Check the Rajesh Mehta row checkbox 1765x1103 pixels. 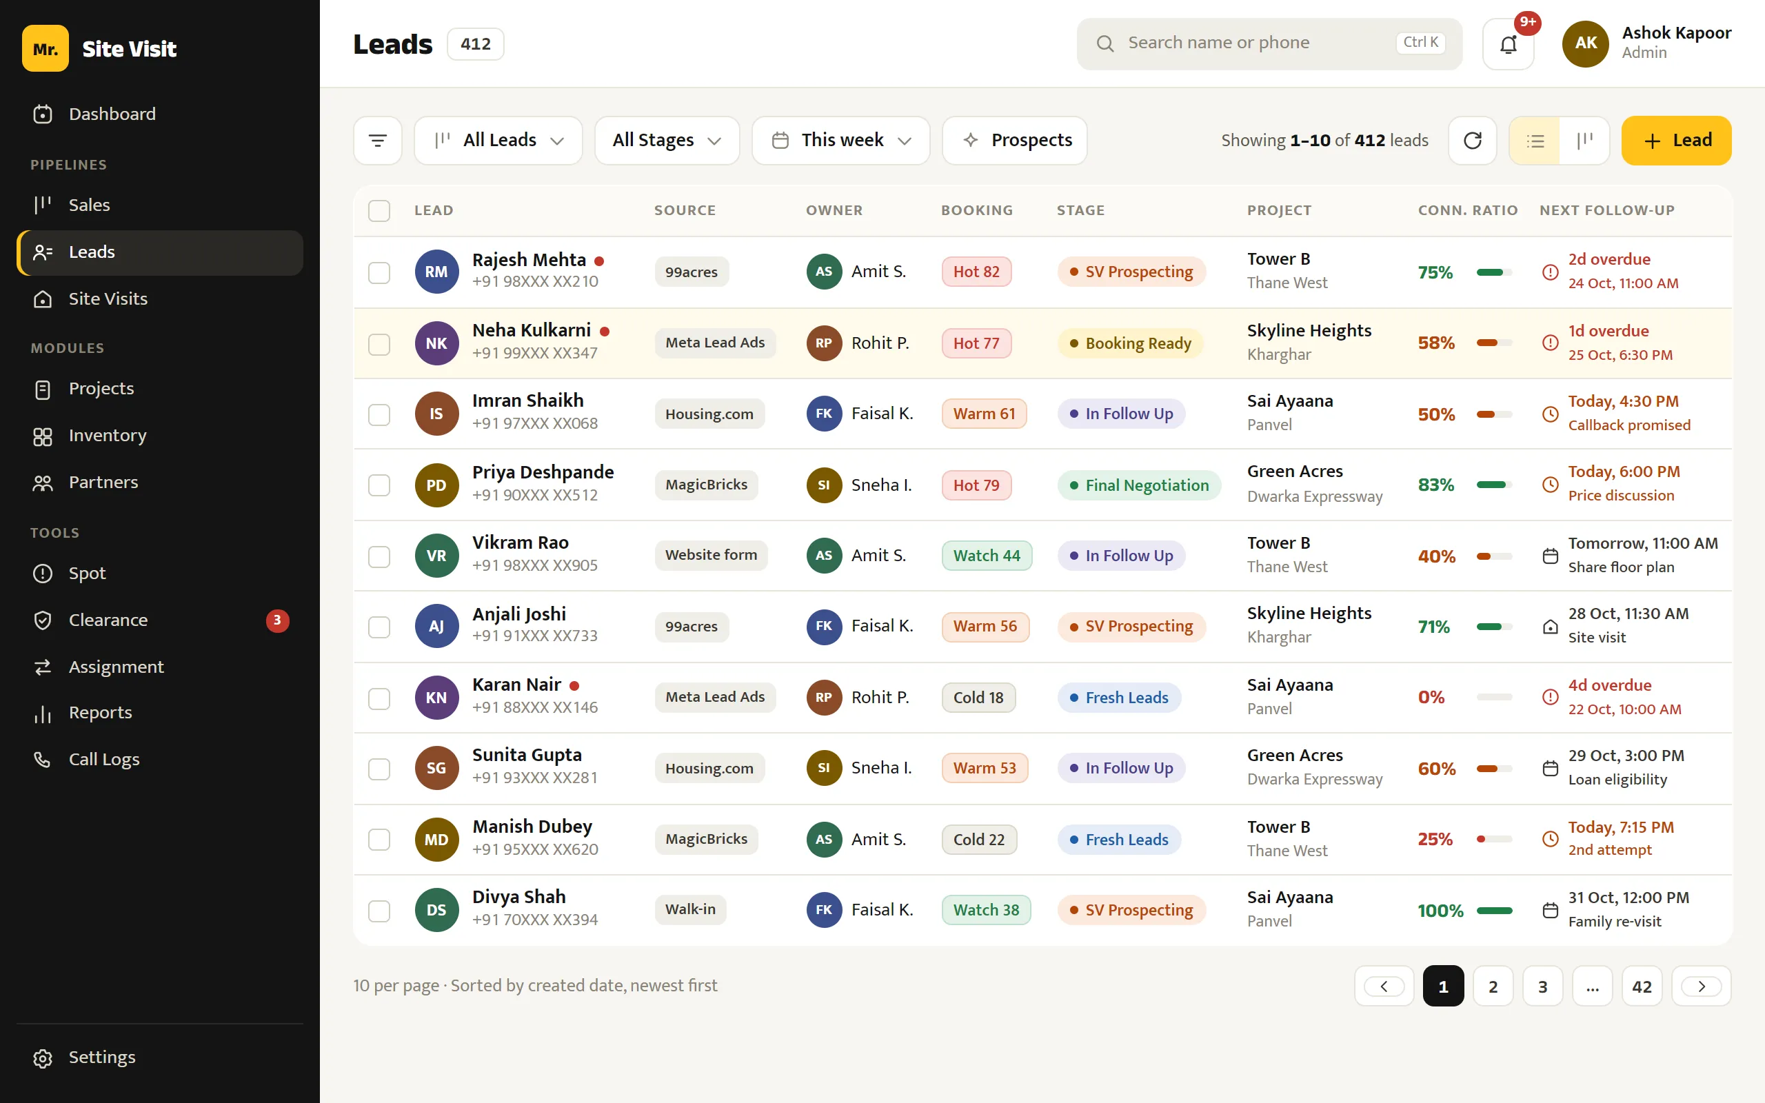[379, 272]
